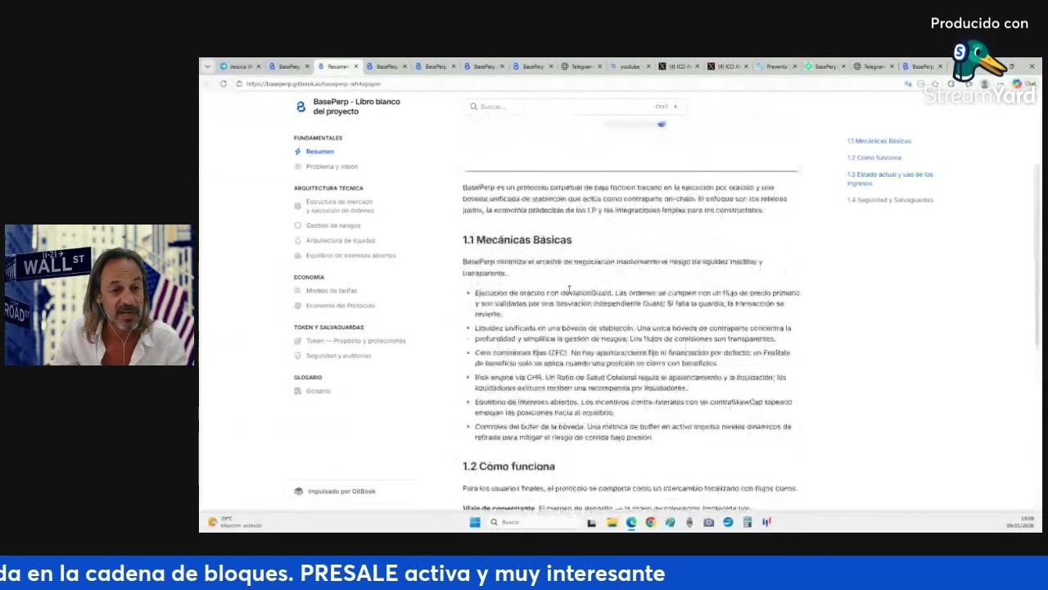Focus the GitBook Buscar search field

pos(575,107)
